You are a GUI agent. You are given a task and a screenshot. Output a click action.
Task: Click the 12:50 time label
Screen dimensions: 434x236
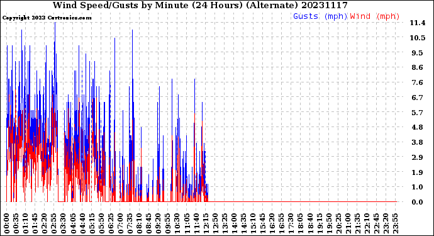pos(214,224)
